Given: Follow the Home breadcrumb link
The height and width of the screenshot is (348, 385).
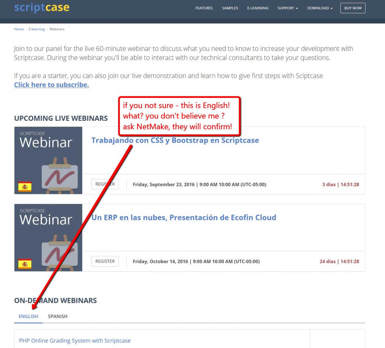Looking at the screenshot, I should (x=19, y=29).
